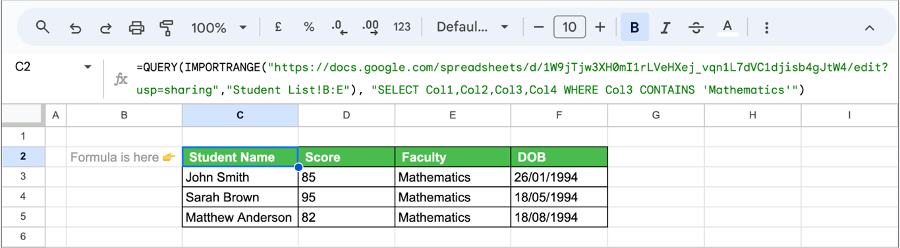The image size is (900, 248).
Task: Format as percent
Action: (308, 28)
